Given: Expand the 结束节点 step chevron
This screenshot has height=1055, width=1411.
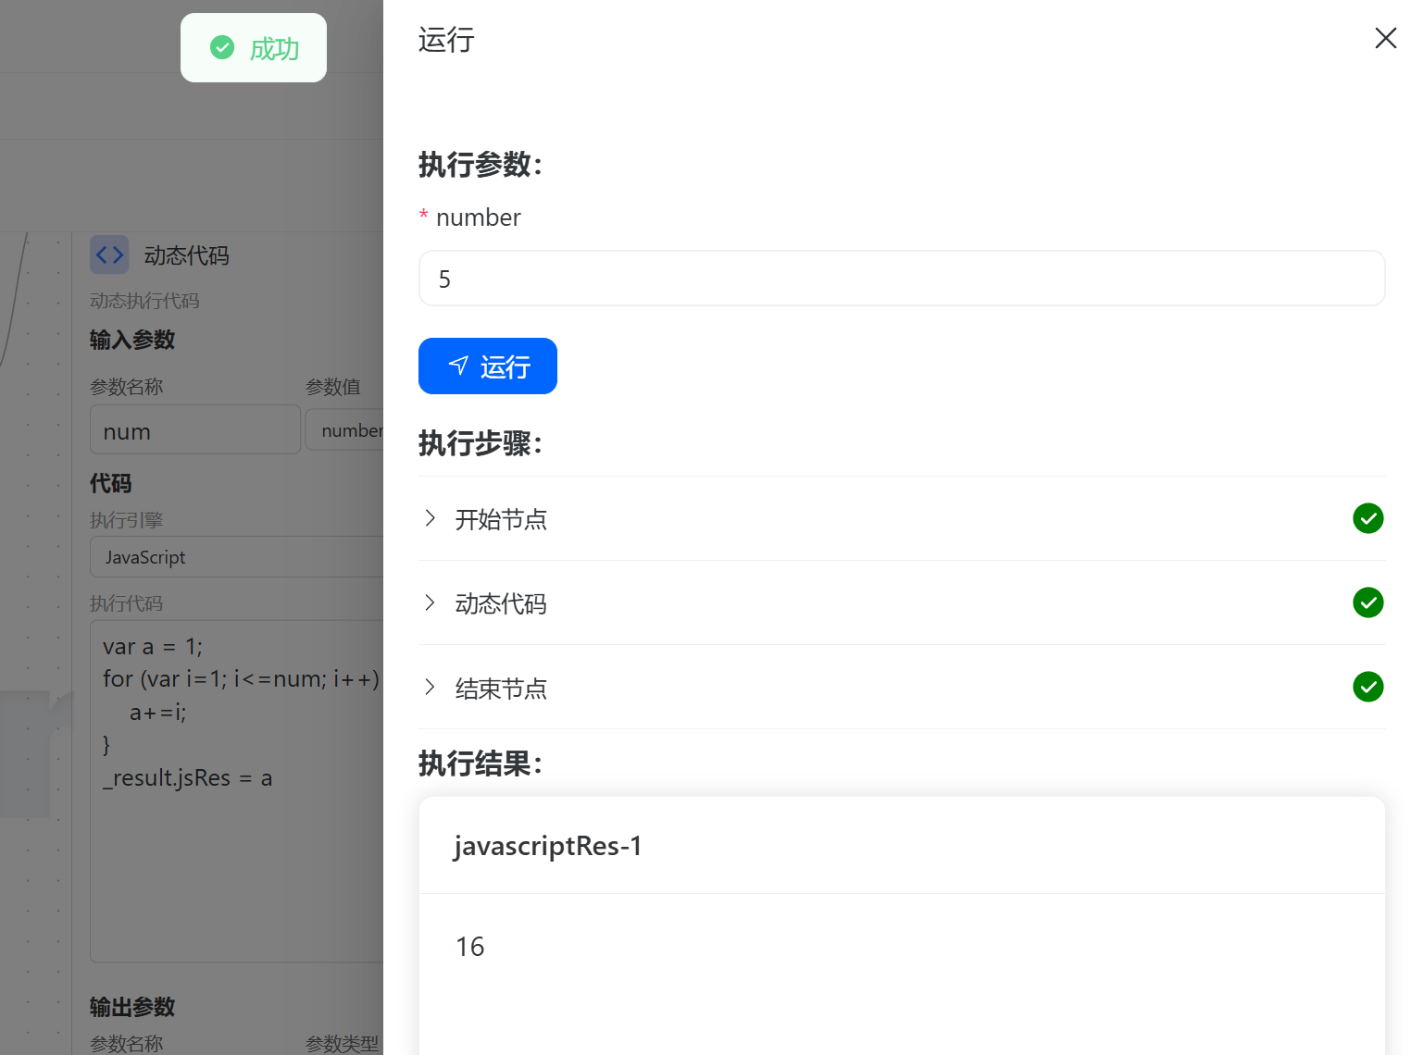Looking at the screenshot, I should [x=430, y=688].
